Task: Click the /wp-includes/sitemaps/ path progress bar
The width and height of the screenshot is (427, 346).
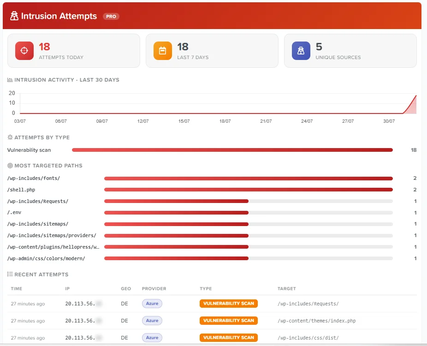Action: 249,224
